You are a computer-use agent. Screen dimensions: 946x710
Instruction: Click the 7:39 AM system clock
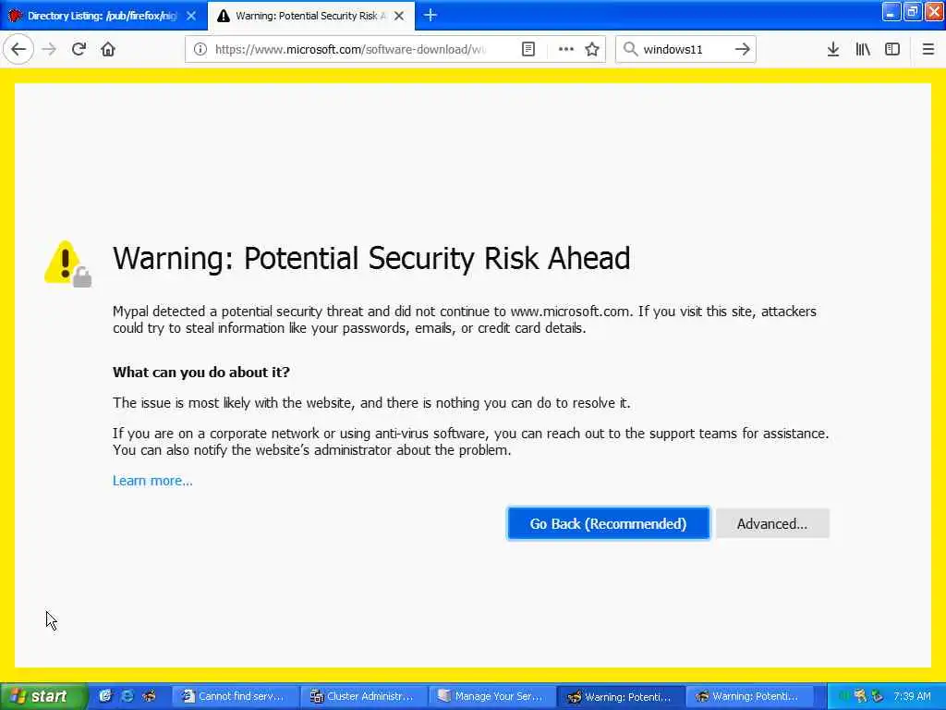click(912, 696)
